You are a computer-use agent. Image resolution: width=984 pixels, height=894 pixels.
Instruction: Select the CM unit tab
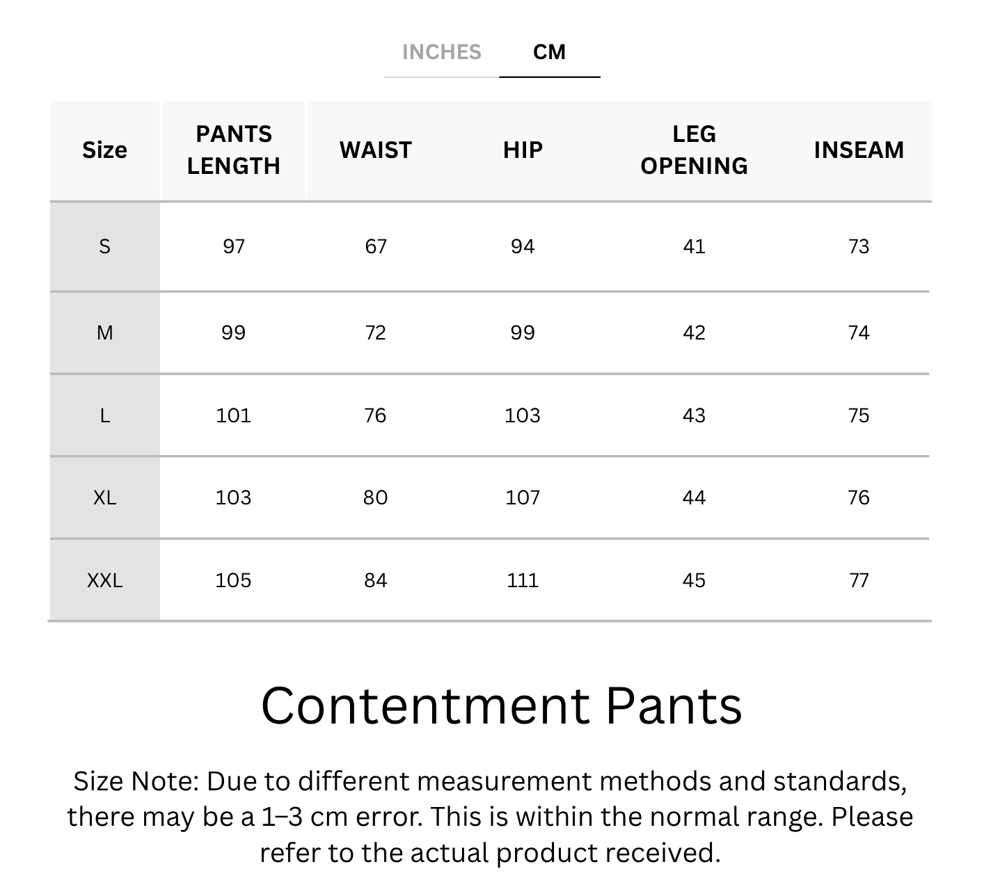click(549, 52)
